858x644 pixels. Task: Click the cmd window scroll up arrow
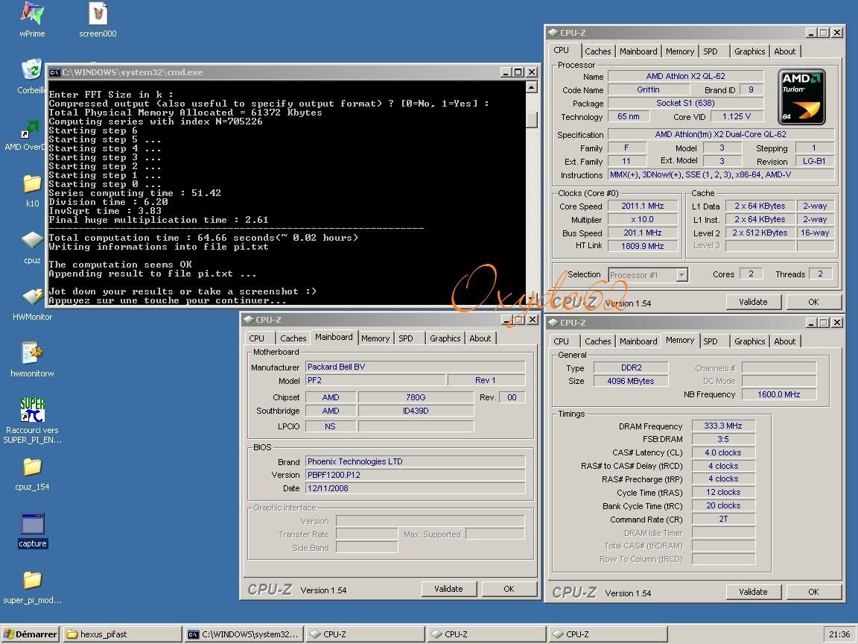pyautogui.click(x=531, y=87)
